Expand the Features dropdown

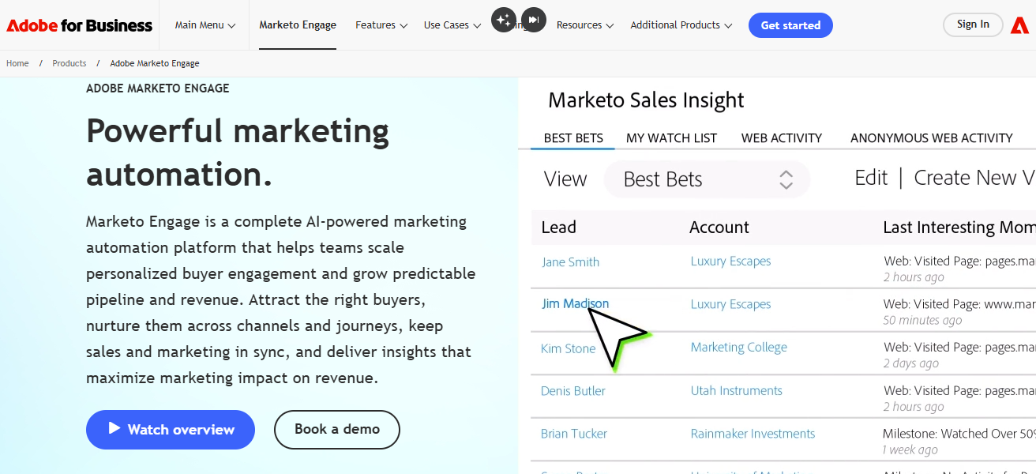381,24
